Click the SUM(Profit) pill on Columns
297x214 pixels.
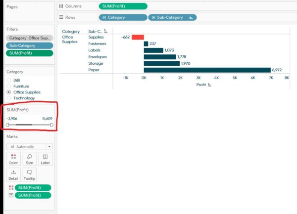[123, 6]
